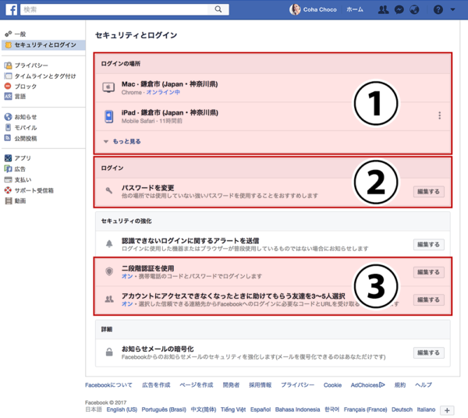468x418 pixels.
Task: Focus the 検索 search field
Action: pyautogui.click(x=114, y=9)
